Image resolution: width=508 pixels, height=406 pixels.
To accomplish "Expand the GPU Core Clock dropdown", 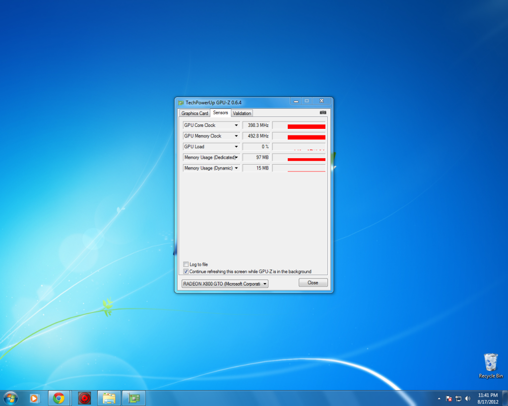I will (x=236, y=125).
